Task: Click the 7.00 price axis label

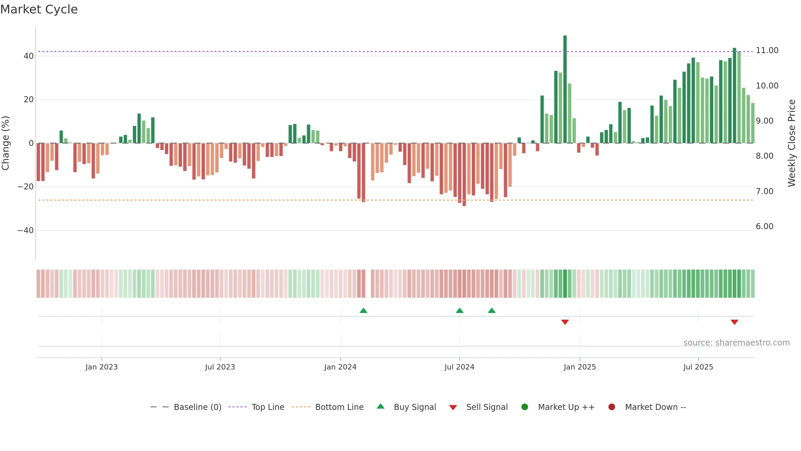Action: [765, 191]
